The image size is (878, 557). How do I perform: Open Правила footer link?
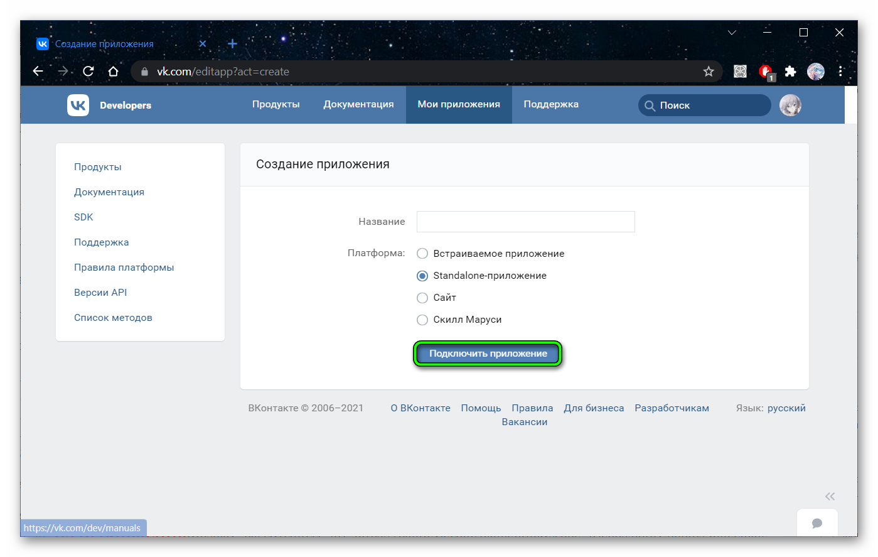pyautogui.click(x=532, y=408)
